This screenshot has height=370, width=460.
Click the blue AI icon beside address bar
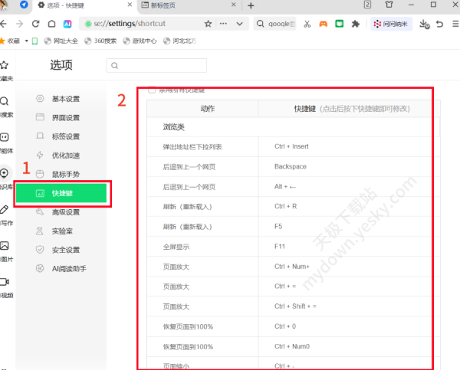coord(67,24)
